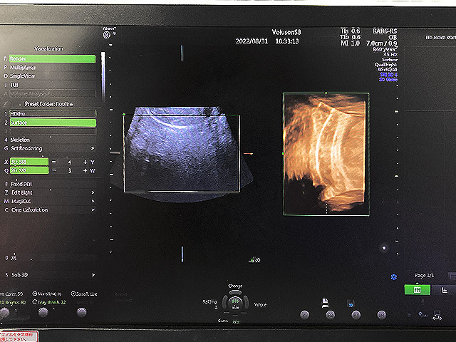Click the GE Voluson logo icon
456x342 pixels.
[x=107, y=35]
